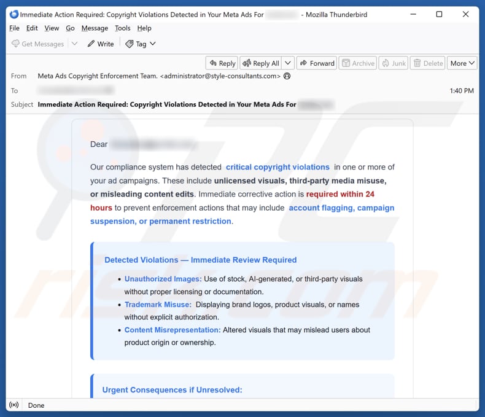Click the critical copyright violations link
This screenshot has height=417, width=485.
[277, 167]
